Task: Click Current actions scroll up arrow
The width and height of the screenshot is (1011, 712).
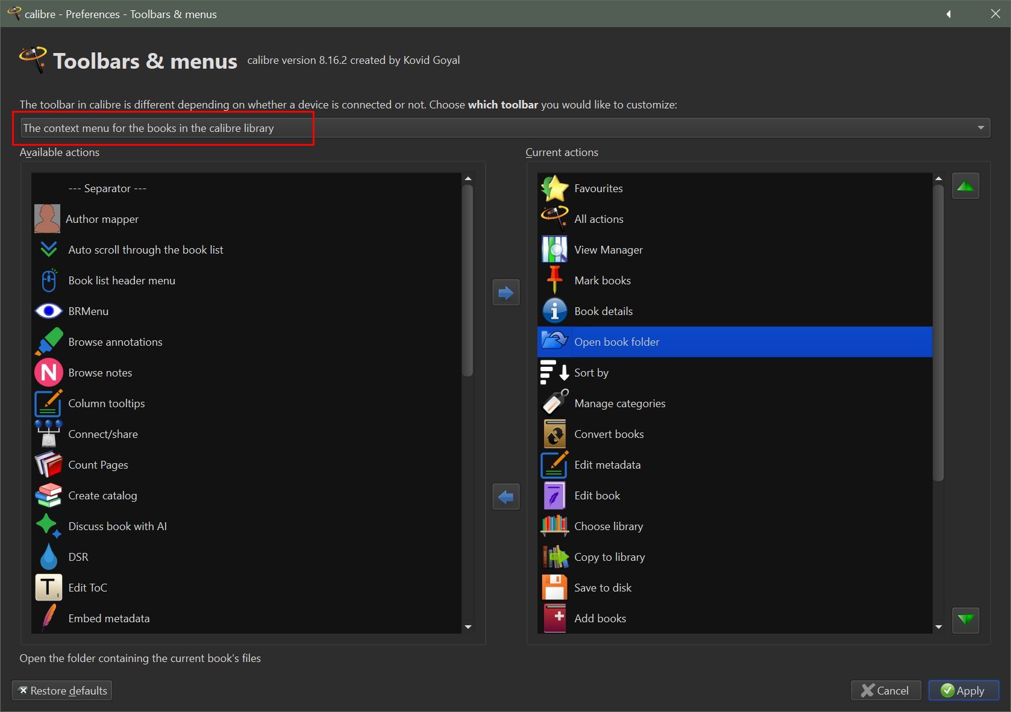Action: tap(938, 179)
